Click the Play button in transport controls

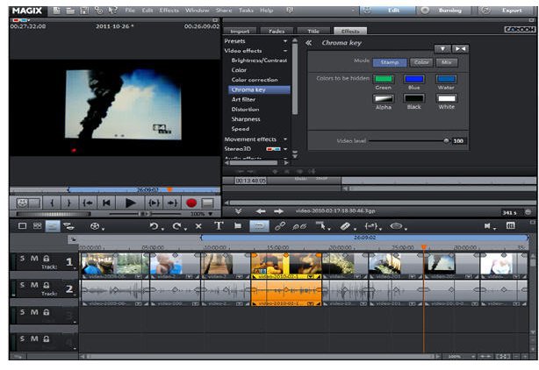(130, 203)
